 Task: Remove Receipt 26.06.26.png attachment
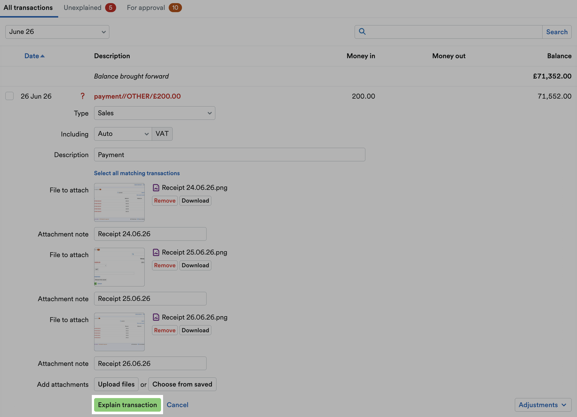point(165,330)
